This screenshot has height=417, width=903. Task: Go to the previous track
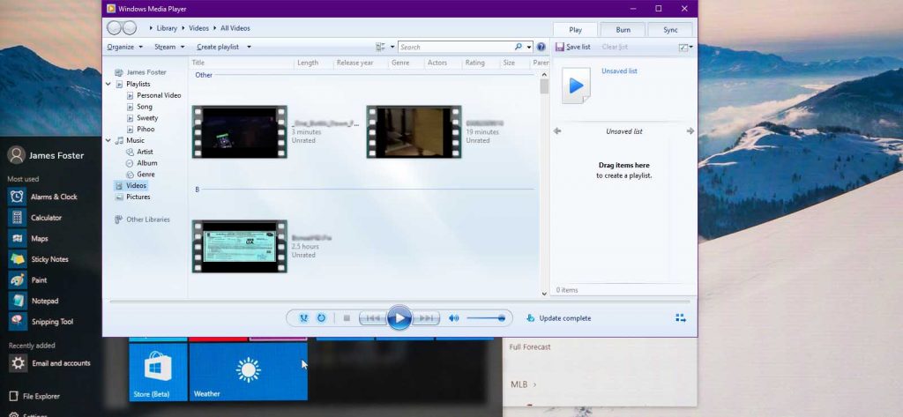coord(373,318)
